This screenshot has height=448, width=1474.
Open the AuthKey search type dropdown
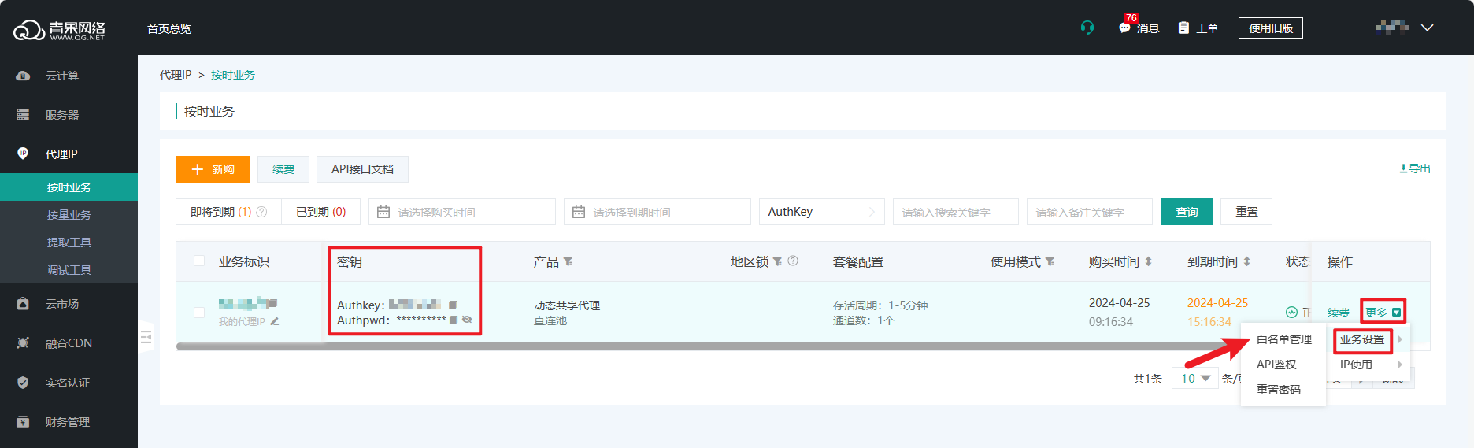point(820,212)
